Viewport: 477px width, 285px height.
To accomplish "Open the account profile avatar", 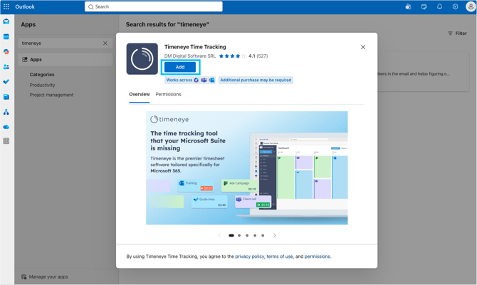I will click(471, 6).
